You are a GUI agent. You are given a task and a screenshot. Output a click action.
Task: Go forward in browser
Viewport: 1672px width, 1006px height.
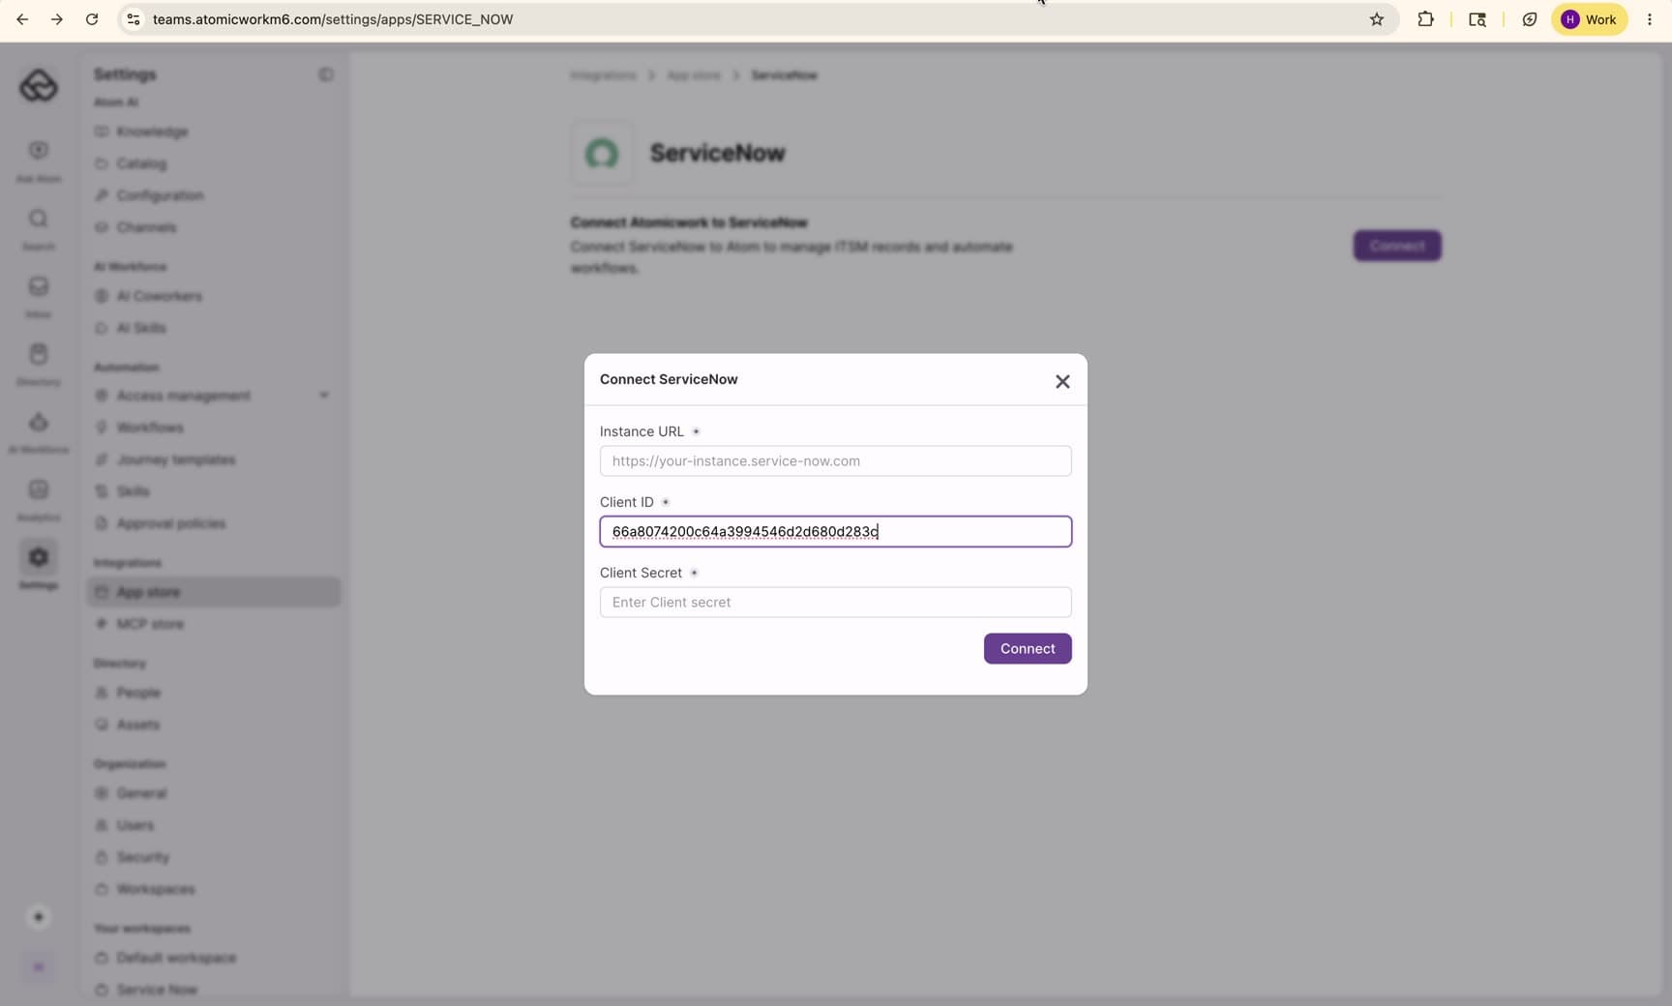(57, 19)
